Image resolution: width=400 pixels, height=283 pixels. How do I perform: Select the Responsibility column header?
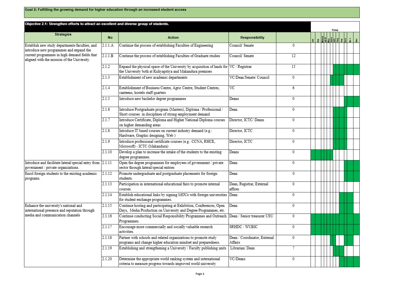tap(252, 37)
